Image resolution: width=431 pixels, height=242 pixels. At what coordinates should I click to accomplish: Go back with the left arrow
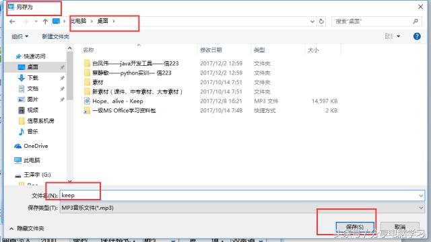coord(12,22)
